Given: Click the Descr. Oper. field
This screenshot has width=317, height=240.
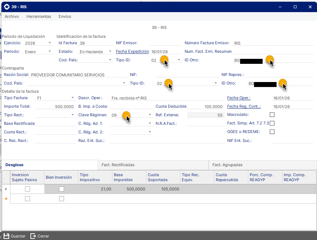Looking at the screenshot, I should tap(167, 98).
